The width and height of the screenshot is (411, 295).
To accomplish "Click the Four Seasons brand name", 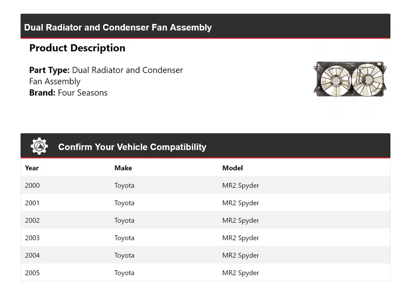I will pos(83,93).
